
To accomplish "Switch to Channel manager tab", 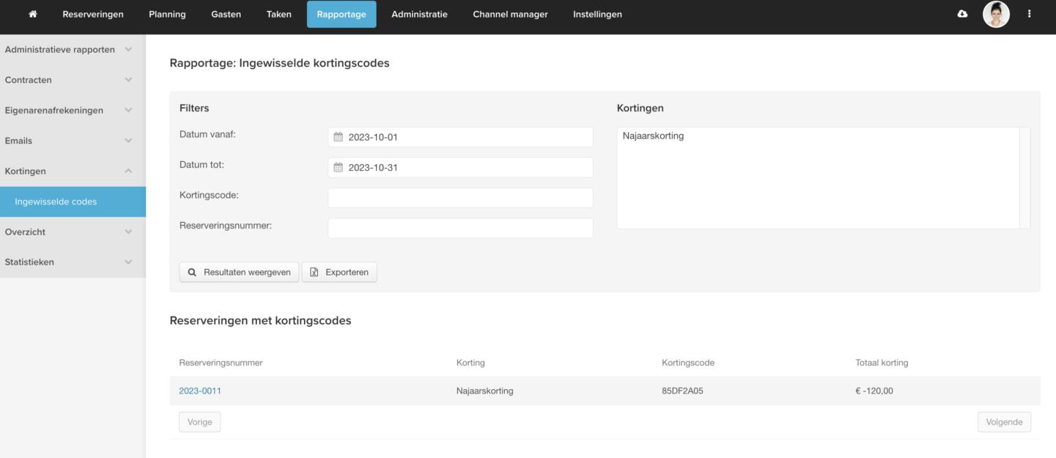I will click(510, 14).
